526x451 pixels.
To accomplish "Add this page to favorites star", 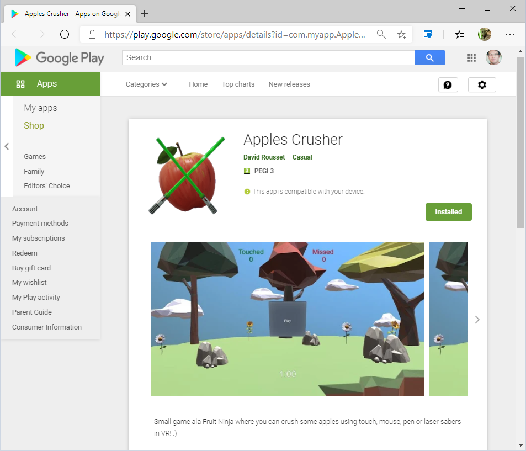I will [401, 34].
